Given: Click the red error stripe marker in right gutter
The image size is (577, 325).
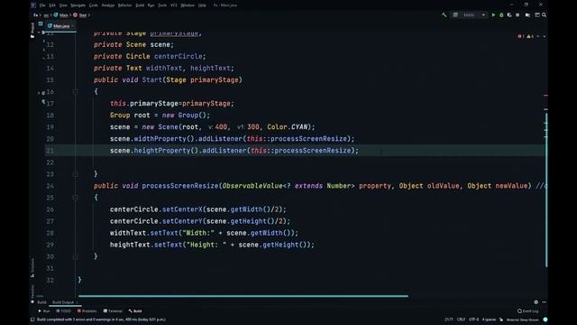Looking at the screenshot, I should pos(545,96).
